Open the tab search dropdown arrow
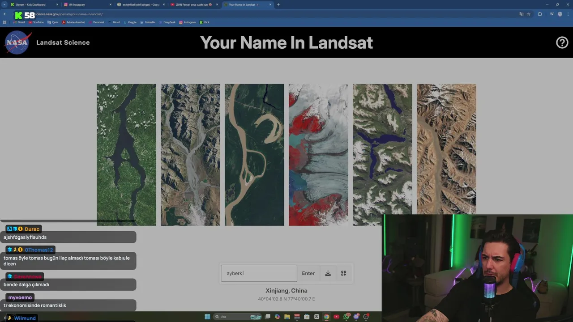Image resolution: width=573 pixels, height=322 pixels. pyautogui.click(x=4, y=4)
